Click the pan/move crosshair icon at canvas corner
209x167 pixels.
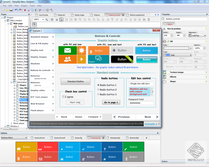(34, 25)
